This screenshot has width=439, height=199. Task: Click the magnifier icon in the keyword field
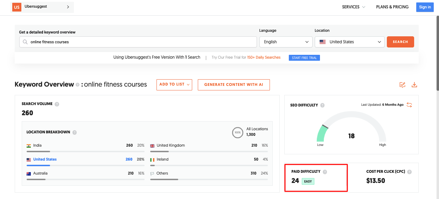coord(25,42)
